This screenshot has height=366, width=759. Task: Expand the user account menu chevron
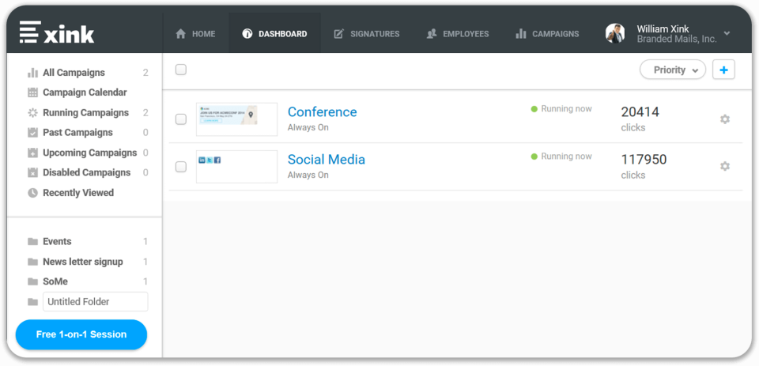727,33
